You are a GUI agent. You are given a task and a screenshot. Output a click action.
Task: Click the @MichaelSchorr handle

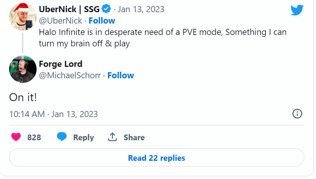pos(70,75)
